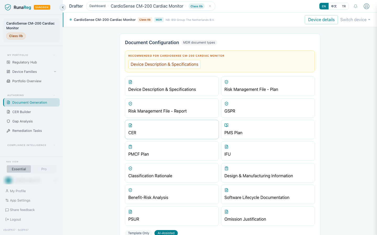This screenshot has height=235, width=377.
Task: Open CER Builder in the sidebar
Action: tap(31, 112)
